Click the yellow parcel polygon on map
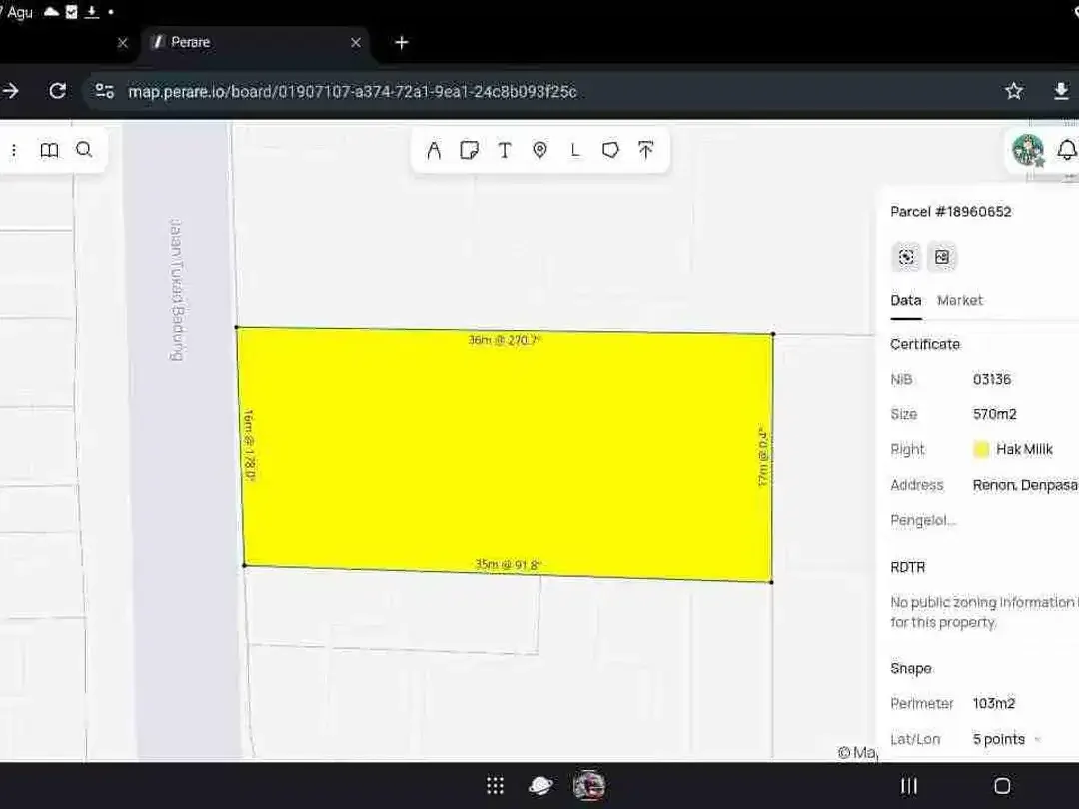 point(507,454)
